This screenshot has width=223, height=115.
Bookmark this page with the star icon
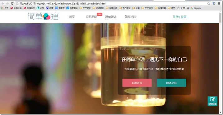tap(209, 3)
